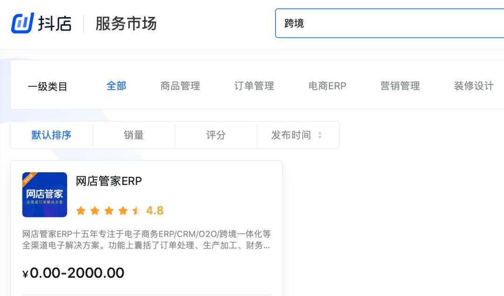Click the ascending sort arrow next to 发布时间
The height and width of the screenshot is (296, 504).
tap(320, 133)
